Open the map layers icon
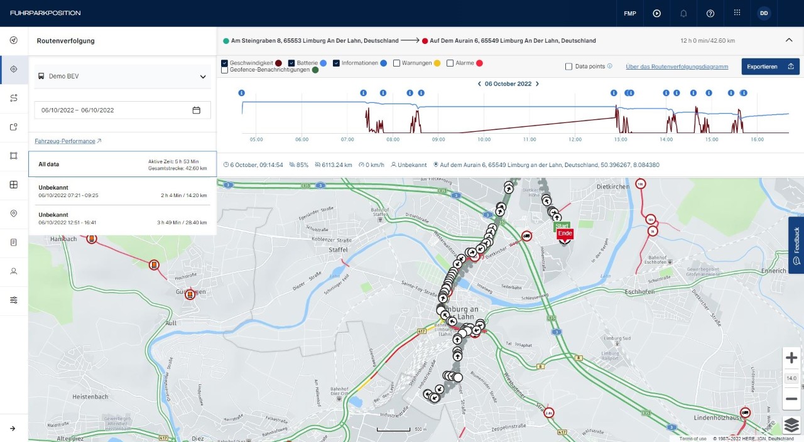Image resolution: width=804 pixels, height=442 pixels. pyautogui.click(x=791, y=425)
